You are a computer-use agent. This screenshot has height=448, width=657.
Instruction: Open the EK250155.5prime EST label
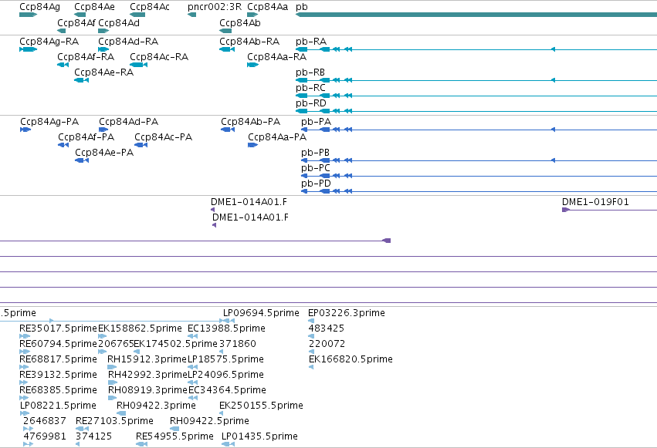(x=261, y=406)
